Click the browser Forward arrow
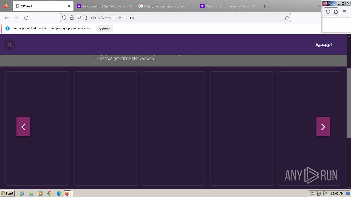This screenshot has width=351, height=197. [x=16, y=18]
